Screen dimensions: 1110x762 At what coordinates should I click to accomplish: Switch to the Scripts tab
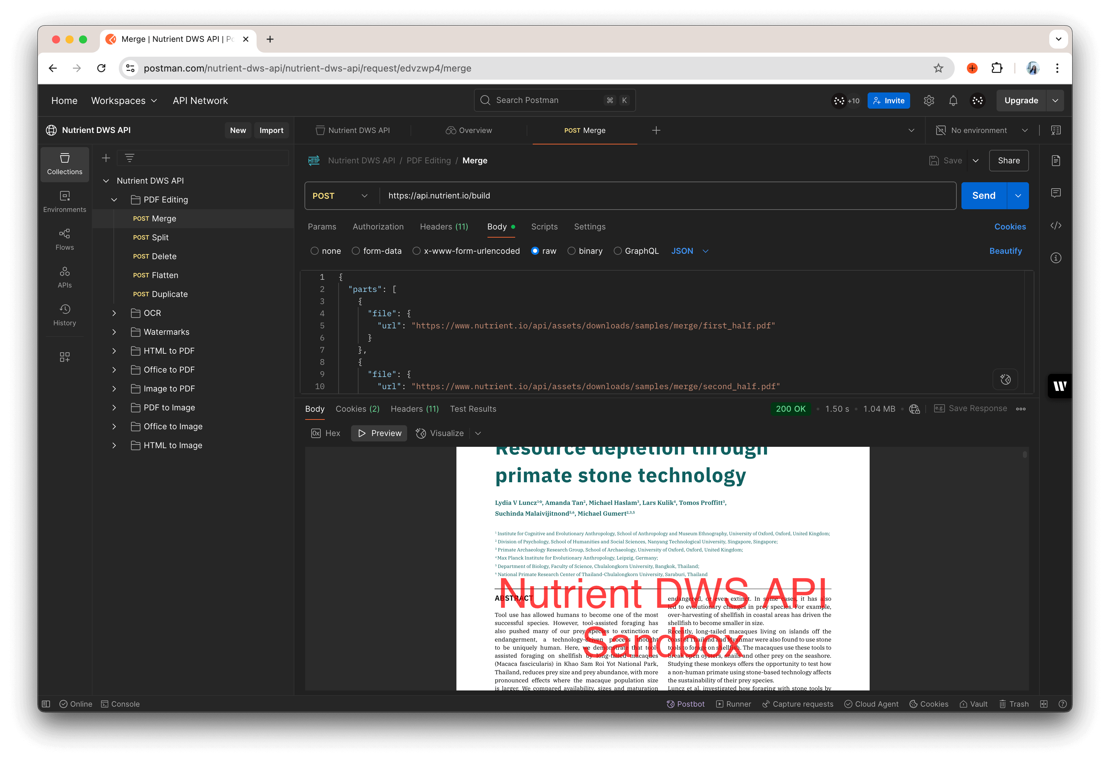pos(544,227)
